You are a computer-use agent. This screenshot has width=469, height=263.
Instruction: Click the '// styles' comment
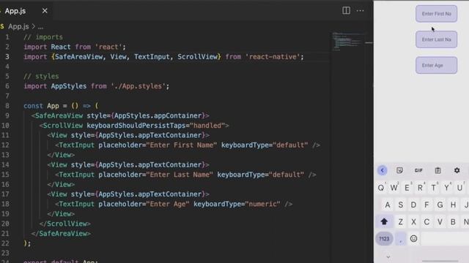coord(41,76)
